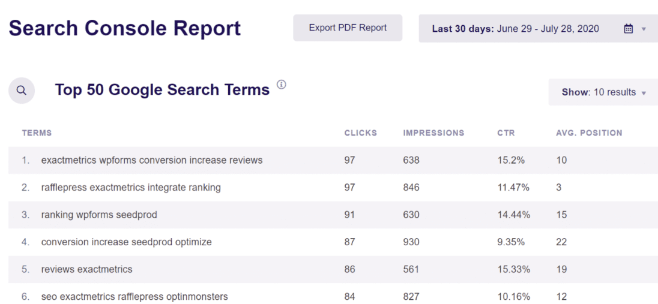This screenshot has width=658, height=304.
Task: Expand the Show: 10 results dropdown
Action: click(603, 92)
